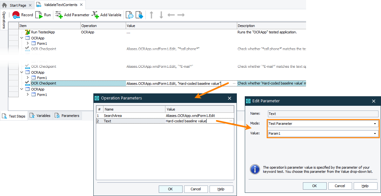Click Add Parameter in the toolbar
This screenshot has height=196, width=381.
point(72,15)
